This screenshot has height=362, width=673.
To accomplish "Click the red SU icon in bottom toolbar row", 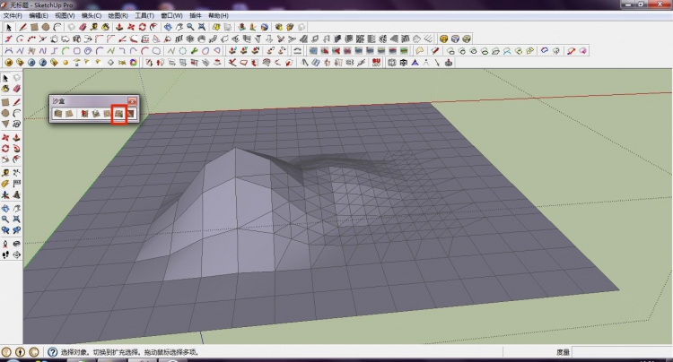I will click(x=376, y=63).
